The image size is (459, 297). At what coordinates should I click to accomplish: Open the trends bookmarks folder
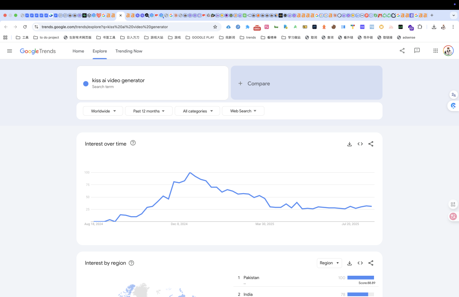(x=248, y=37)
